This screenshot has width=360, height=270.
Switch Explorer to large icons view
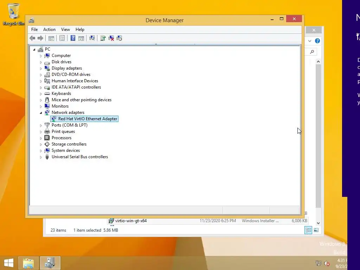click(x=316, y=230)
